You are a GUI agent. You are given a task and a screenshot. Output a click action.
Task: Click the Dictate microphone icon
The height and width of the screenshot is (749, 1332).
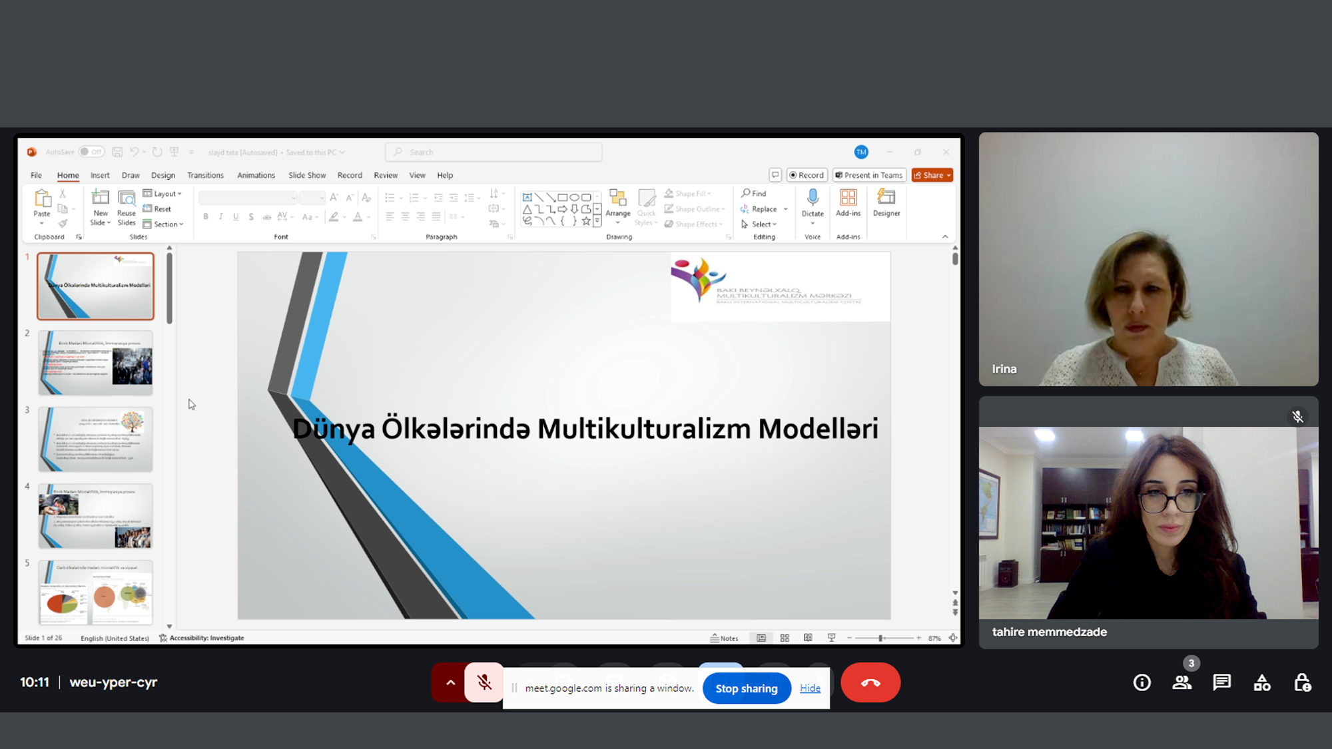coord(813,198)
